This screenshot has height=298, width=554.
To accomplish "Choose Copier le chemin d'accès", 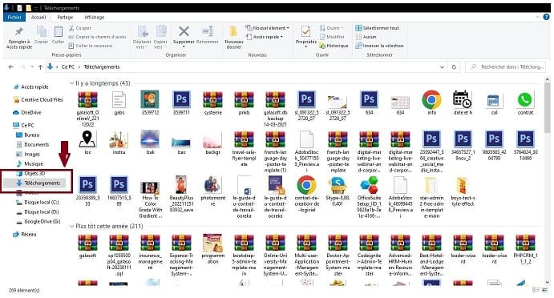I will point(97,37).
